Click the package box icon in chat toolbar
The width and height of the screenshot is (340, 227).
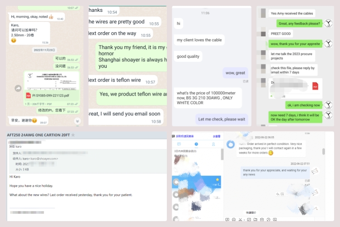pyautogui.click(x=262, y=220)
